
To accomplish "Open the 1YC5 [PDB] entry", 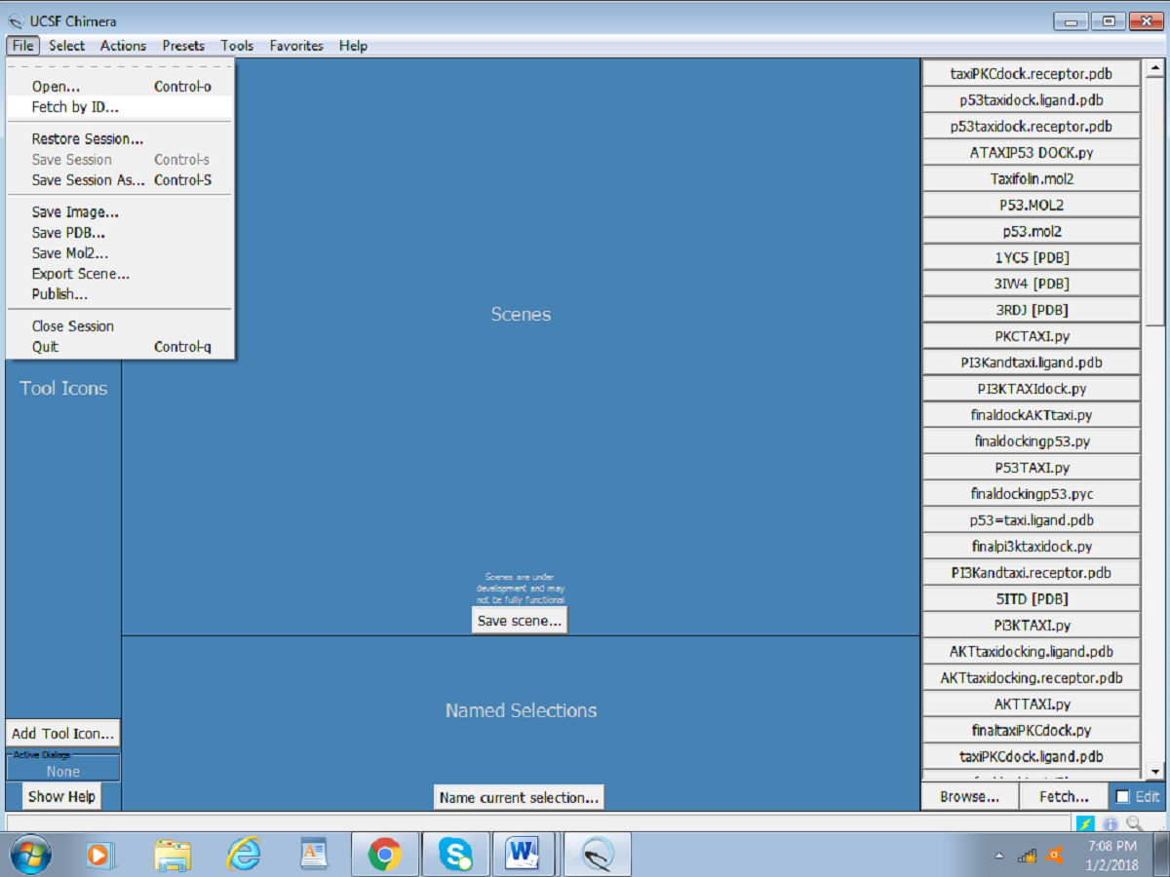I will click(1031, 257).
